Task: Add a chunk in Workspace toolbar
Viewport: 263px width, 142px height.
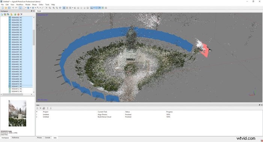Action: point(2,14)
